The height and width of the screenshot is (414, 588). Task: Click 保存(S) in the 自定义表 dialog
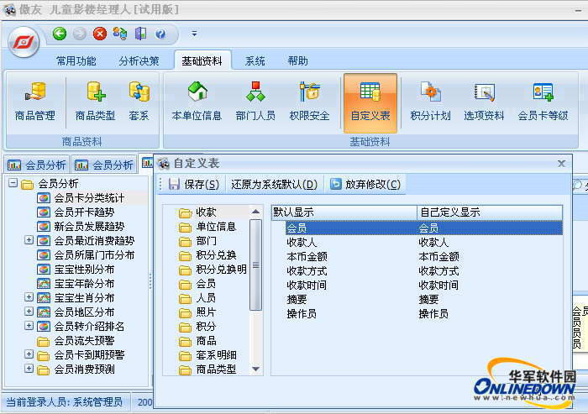pos(193,184)
